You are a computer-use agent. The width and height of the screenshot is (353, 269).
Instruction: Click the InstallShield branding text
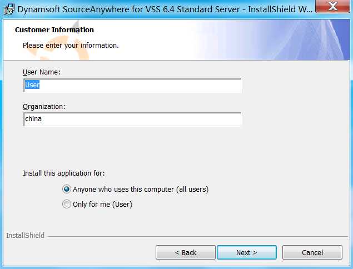25,236
